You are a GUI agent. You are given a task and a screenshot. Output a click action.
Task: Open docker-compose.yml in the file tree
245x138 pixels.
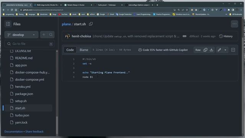coord(29,79)
